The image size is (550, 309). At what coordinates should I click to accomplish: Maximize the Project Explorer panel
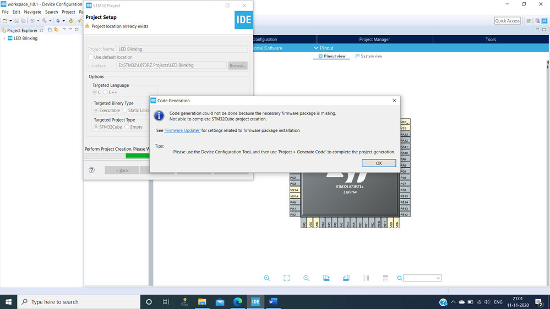pyautogui.click(x=77, y=30)
